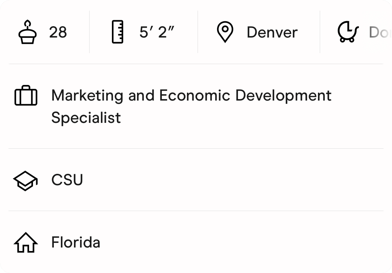The width and height of the screenshot is (392, 273).
Task: Click the baby stroller family plans icon
Action: coord(348,32)
